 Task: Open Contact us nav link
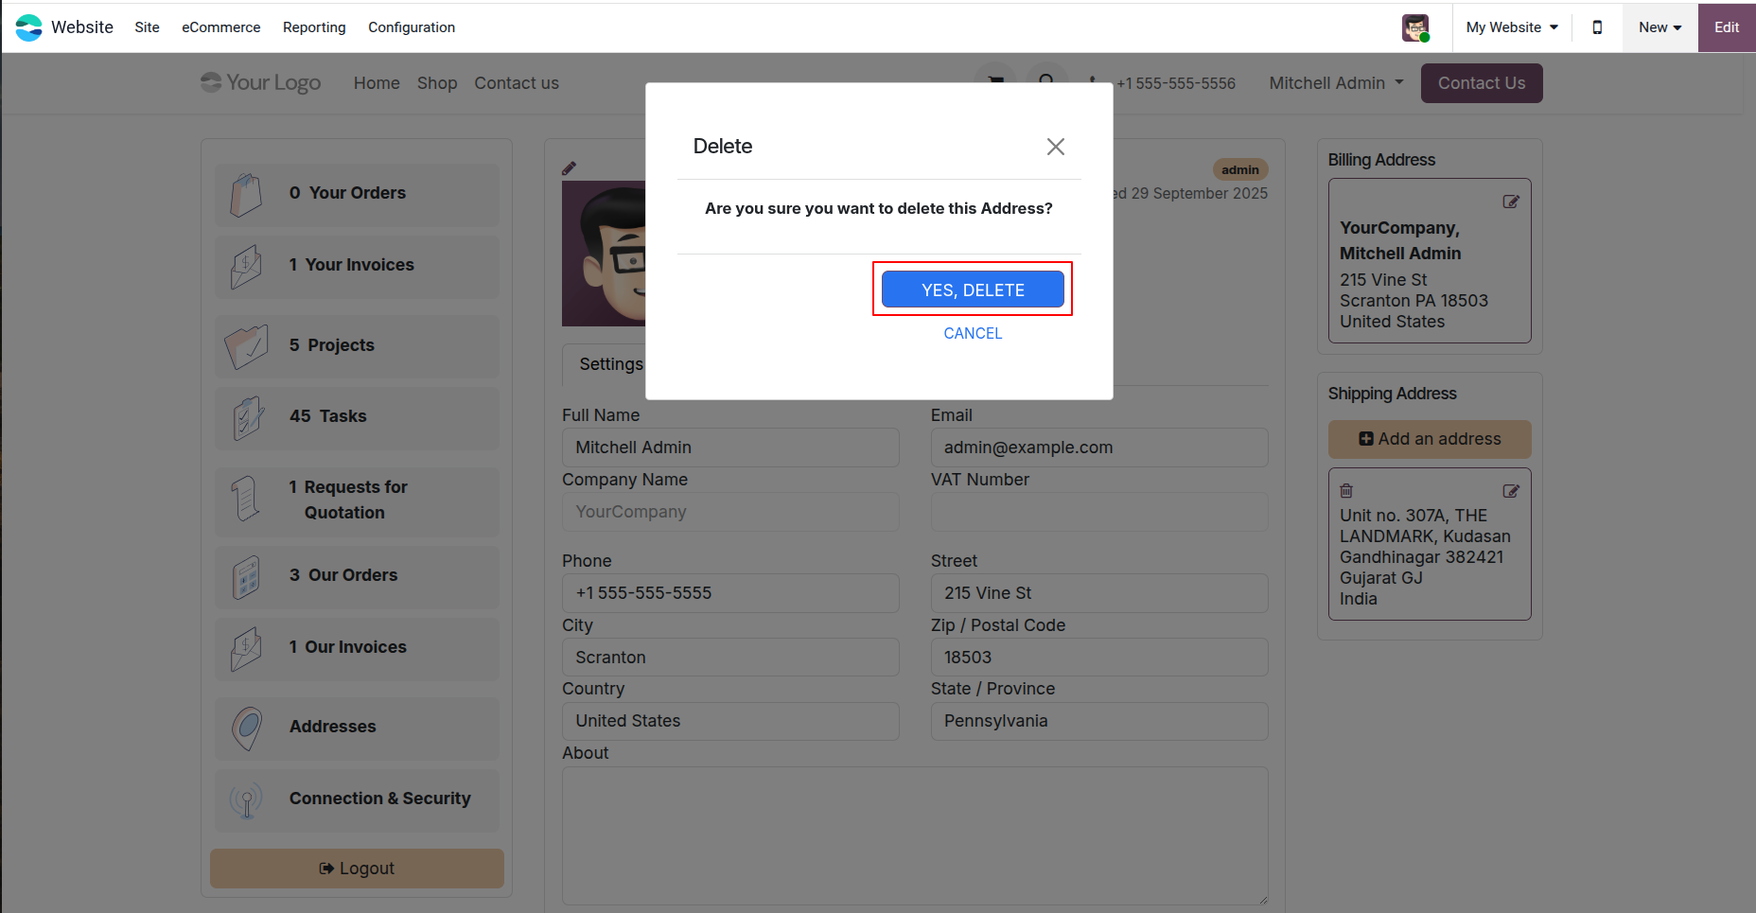[x=517, y=83]
